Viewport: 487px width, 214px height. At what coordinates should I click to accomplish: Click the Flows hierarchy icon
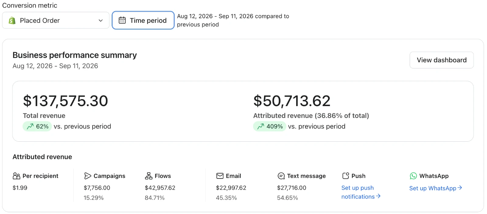coord(149,176)
